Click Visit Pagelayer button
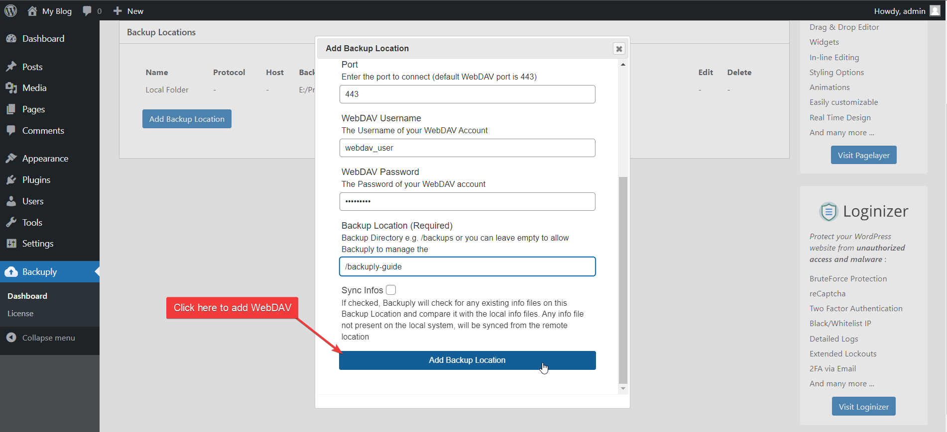 [863, 155]
